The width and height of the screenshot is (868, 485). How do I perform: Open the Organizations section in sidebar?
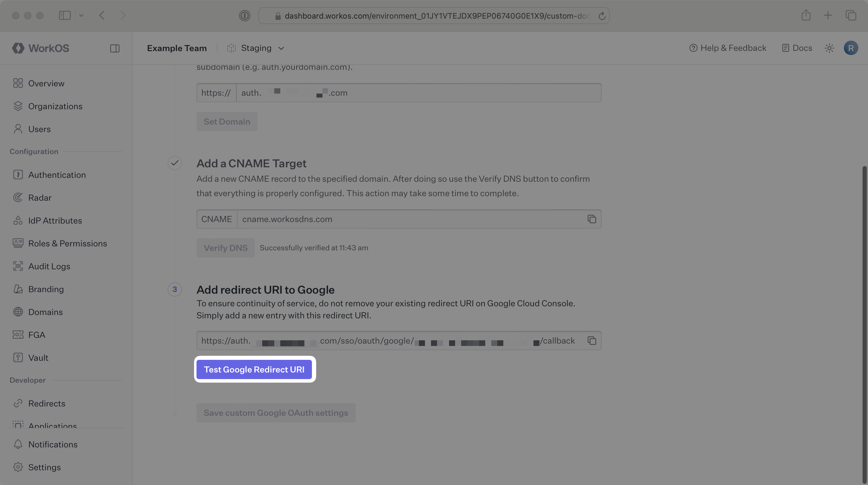(x=55, y=106)
